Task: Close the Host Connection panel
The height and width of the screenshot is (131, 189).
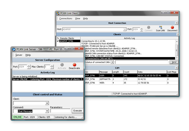Action: tap(176, 23)
